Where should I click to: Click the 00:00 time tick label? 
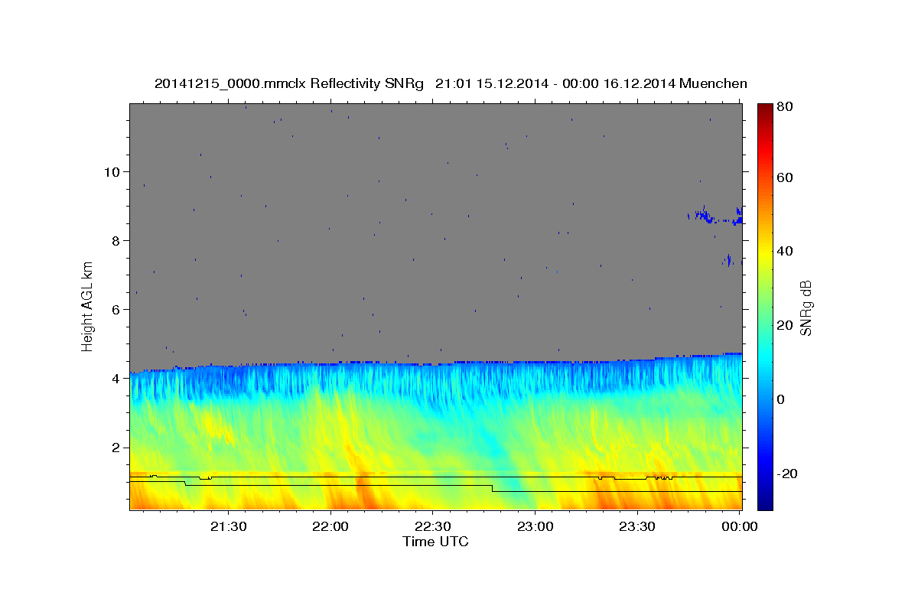tap(739, 526)
